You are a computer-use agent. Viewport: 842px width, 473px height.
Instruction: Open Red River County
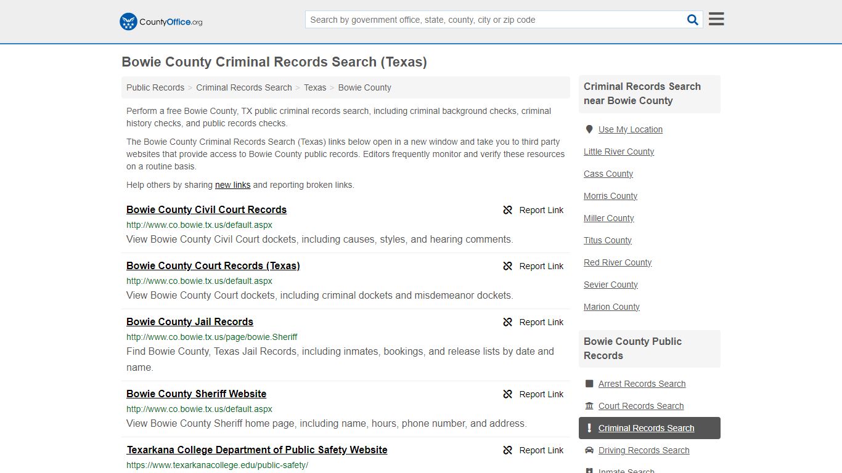tap(618, 262)
